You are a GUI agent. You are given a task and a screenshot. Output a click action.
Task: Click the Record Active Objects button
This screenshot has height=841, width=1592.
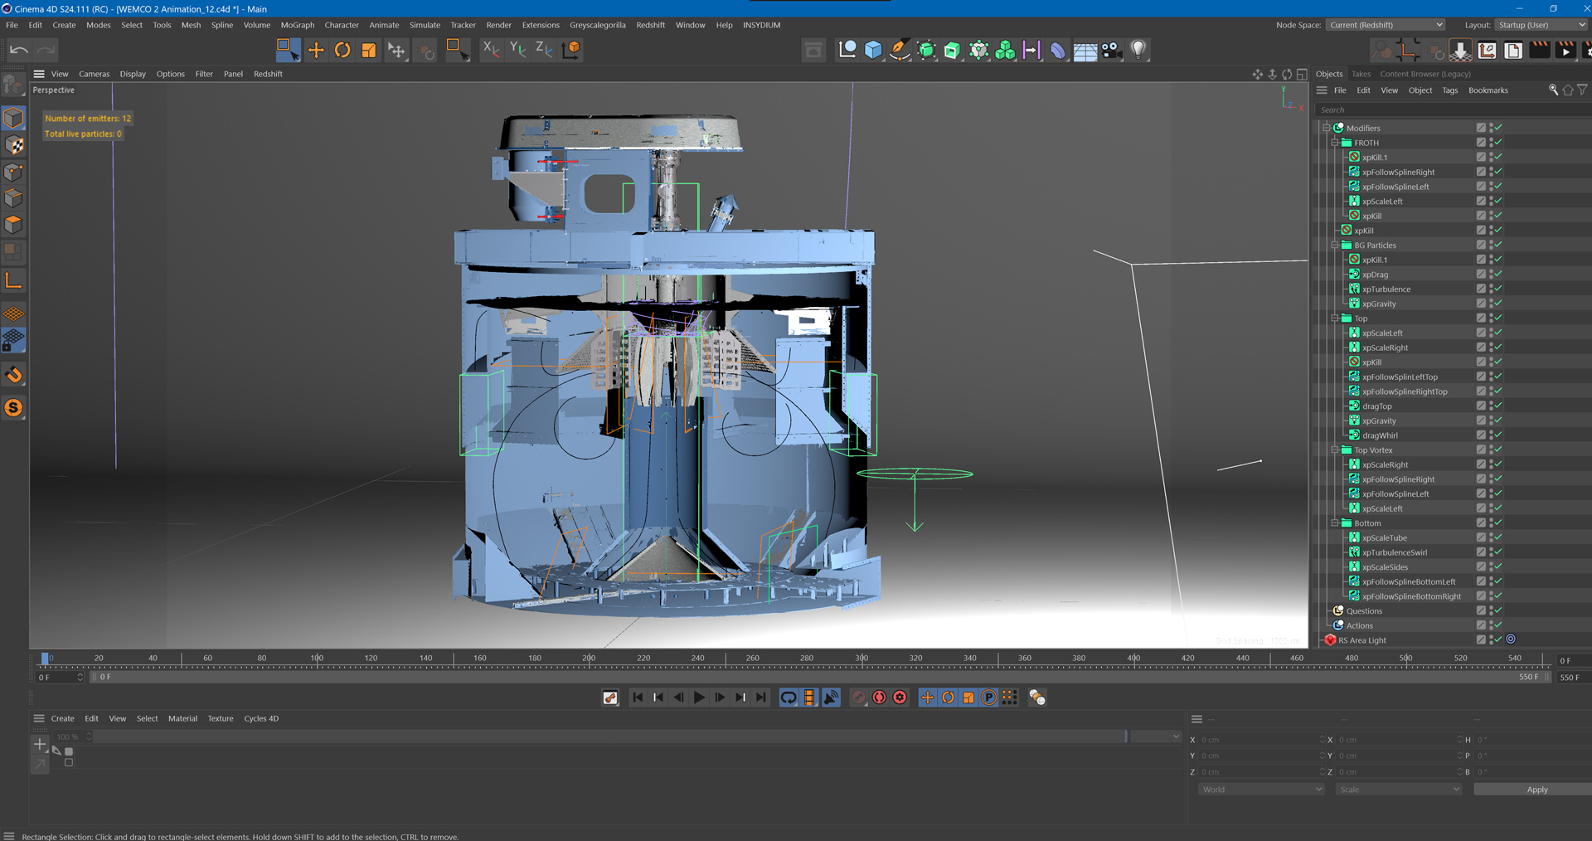click(859, 698)
